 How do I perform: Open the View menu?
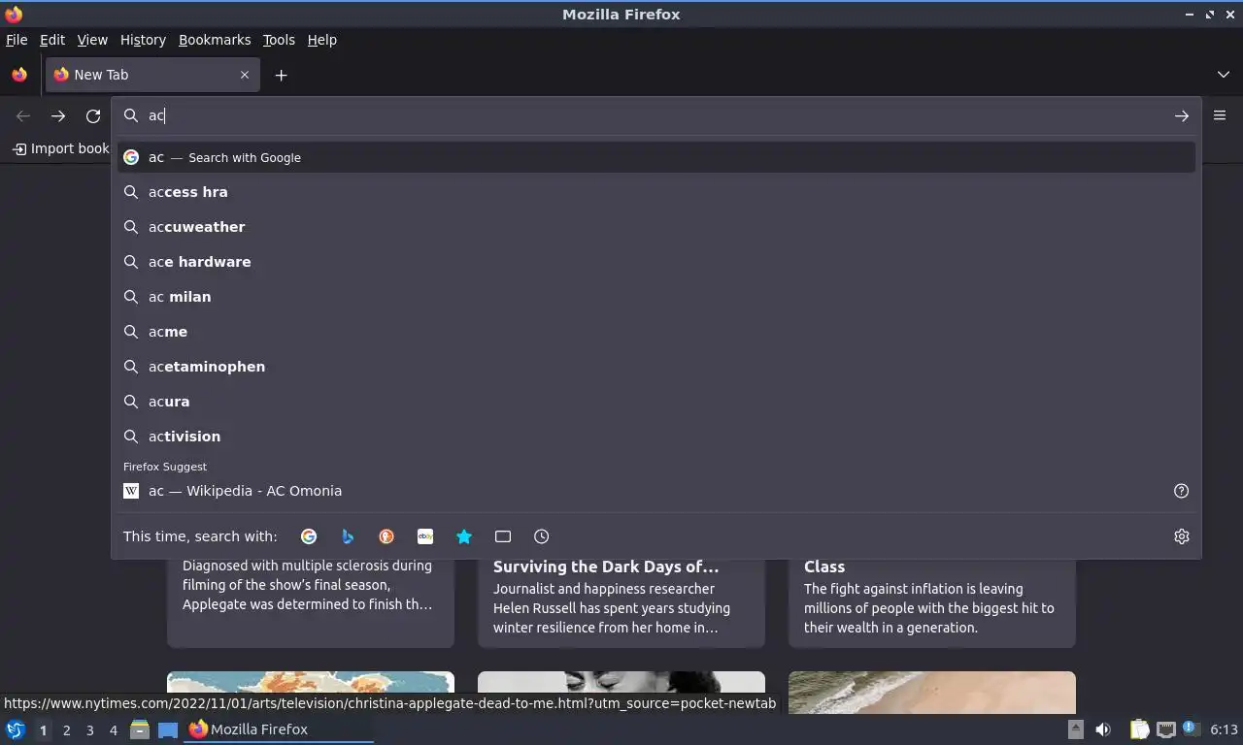[x=92, y=40]
